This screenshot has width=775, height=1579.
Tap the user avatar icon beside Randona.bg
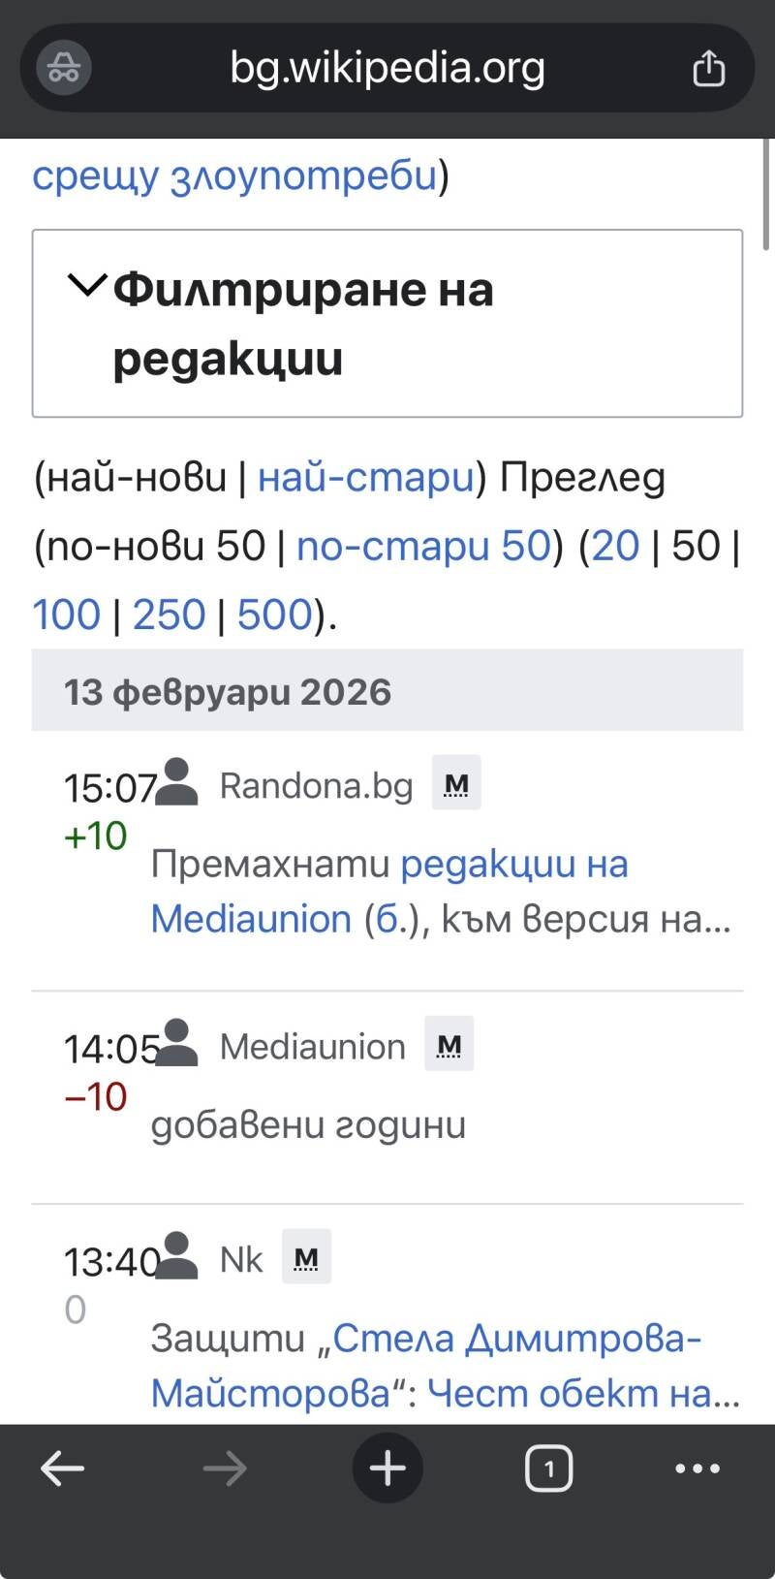tap(177, 783)
